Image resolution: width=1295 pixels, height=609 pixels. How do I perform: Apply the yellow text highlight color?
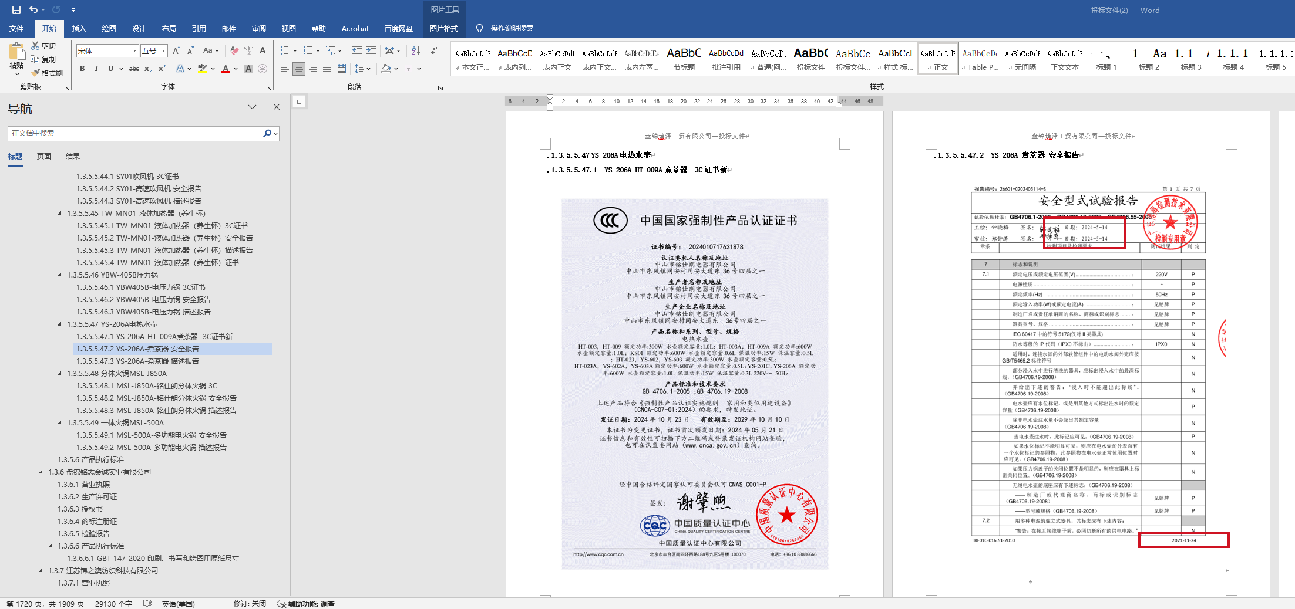[203, 69]
